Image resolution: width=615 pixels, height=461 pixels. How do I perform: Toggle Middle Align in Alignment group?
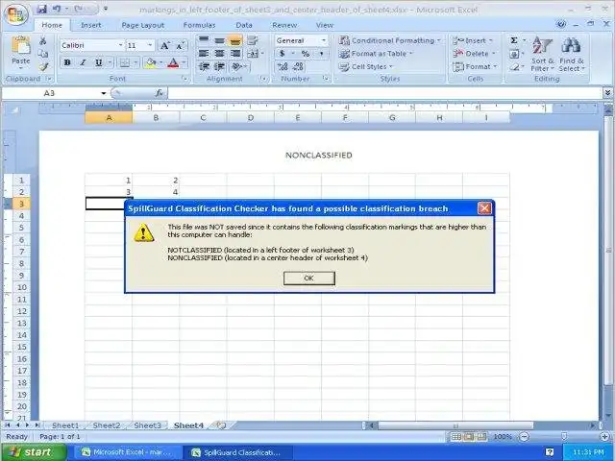[x=220, y=40]
